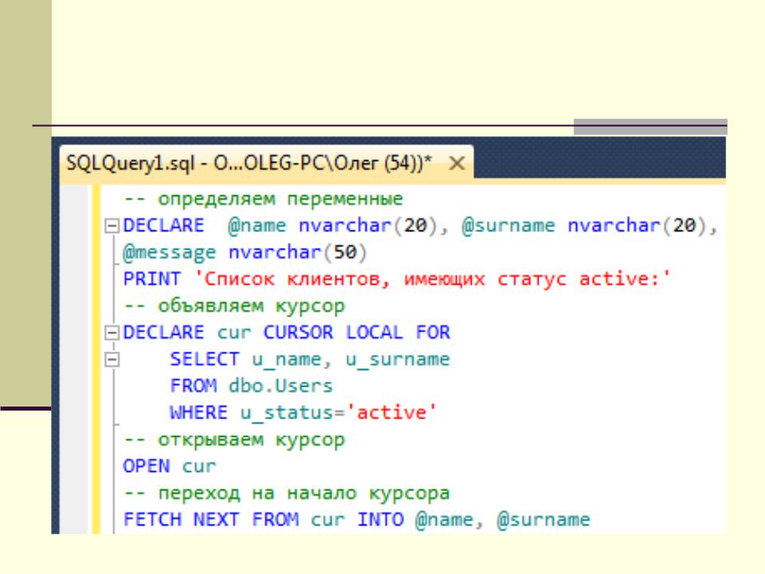Click the CURSOR keyword
Screen dimensions: 765x574
(298, 333)
